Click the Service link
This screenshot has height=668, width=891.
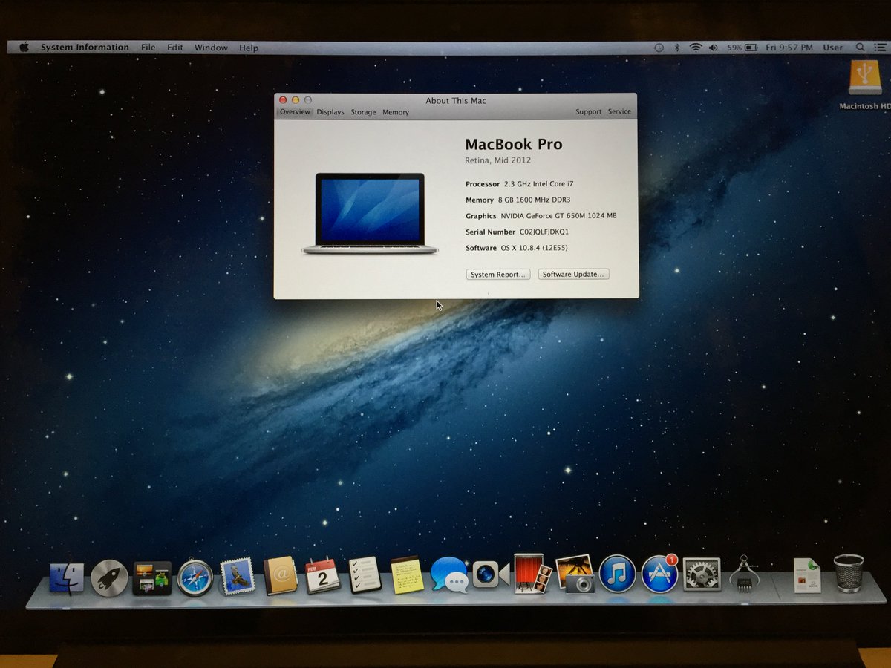coord(619,112)
